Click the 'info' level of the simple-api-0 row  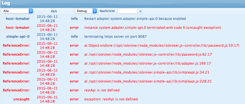click(x=75, y=37)
